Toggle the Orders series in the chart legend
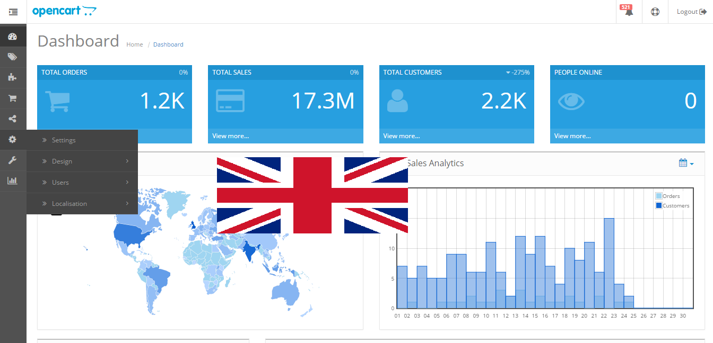 click(668, 196)
